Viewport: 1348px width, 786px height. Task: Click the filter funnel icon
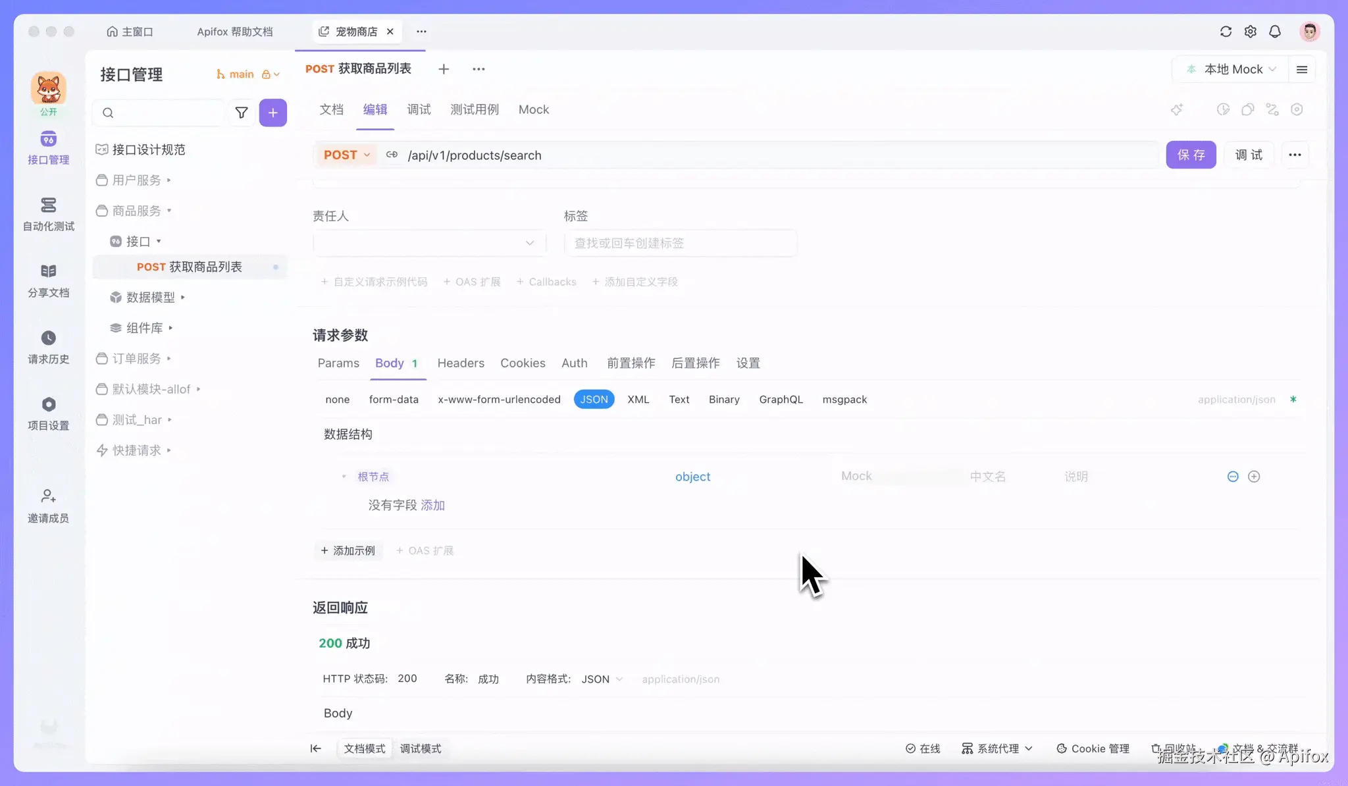242,113
